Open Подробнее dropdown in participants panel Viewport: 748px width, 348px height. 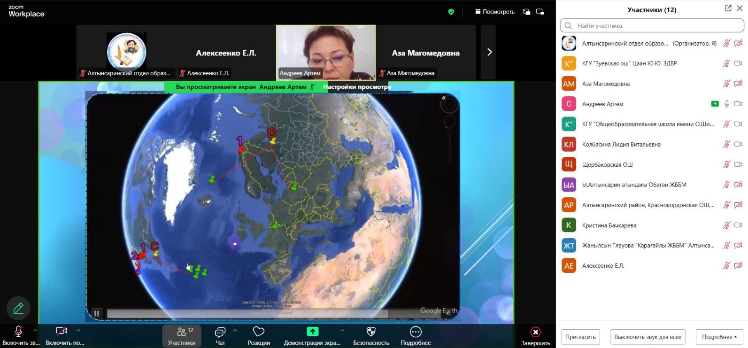[x=719, y=337]
